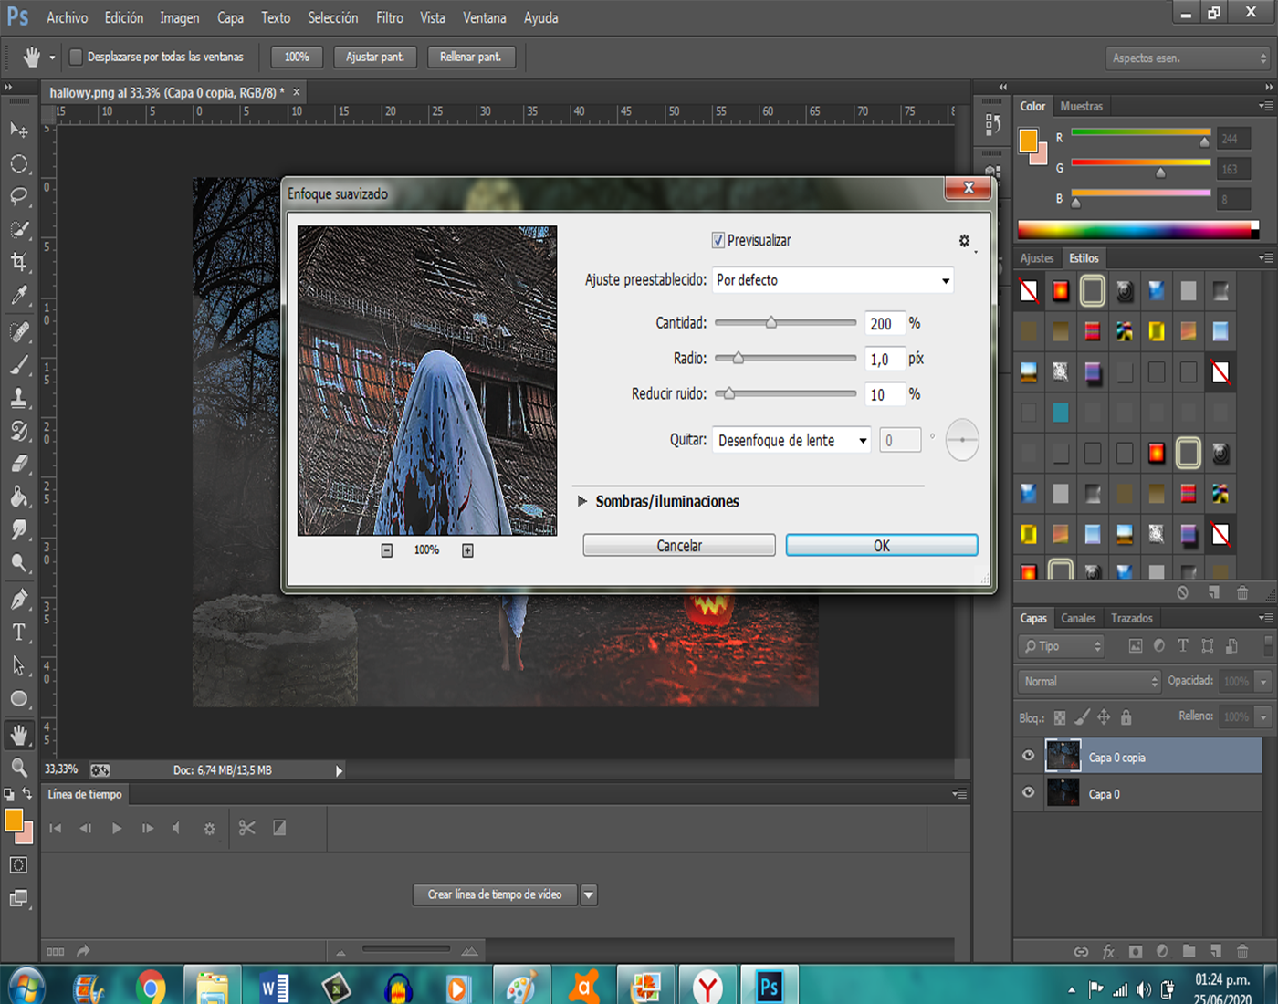Select the Elliptical Marquee tool
Screen dimensions: 1278x1004
click(19, 163)
